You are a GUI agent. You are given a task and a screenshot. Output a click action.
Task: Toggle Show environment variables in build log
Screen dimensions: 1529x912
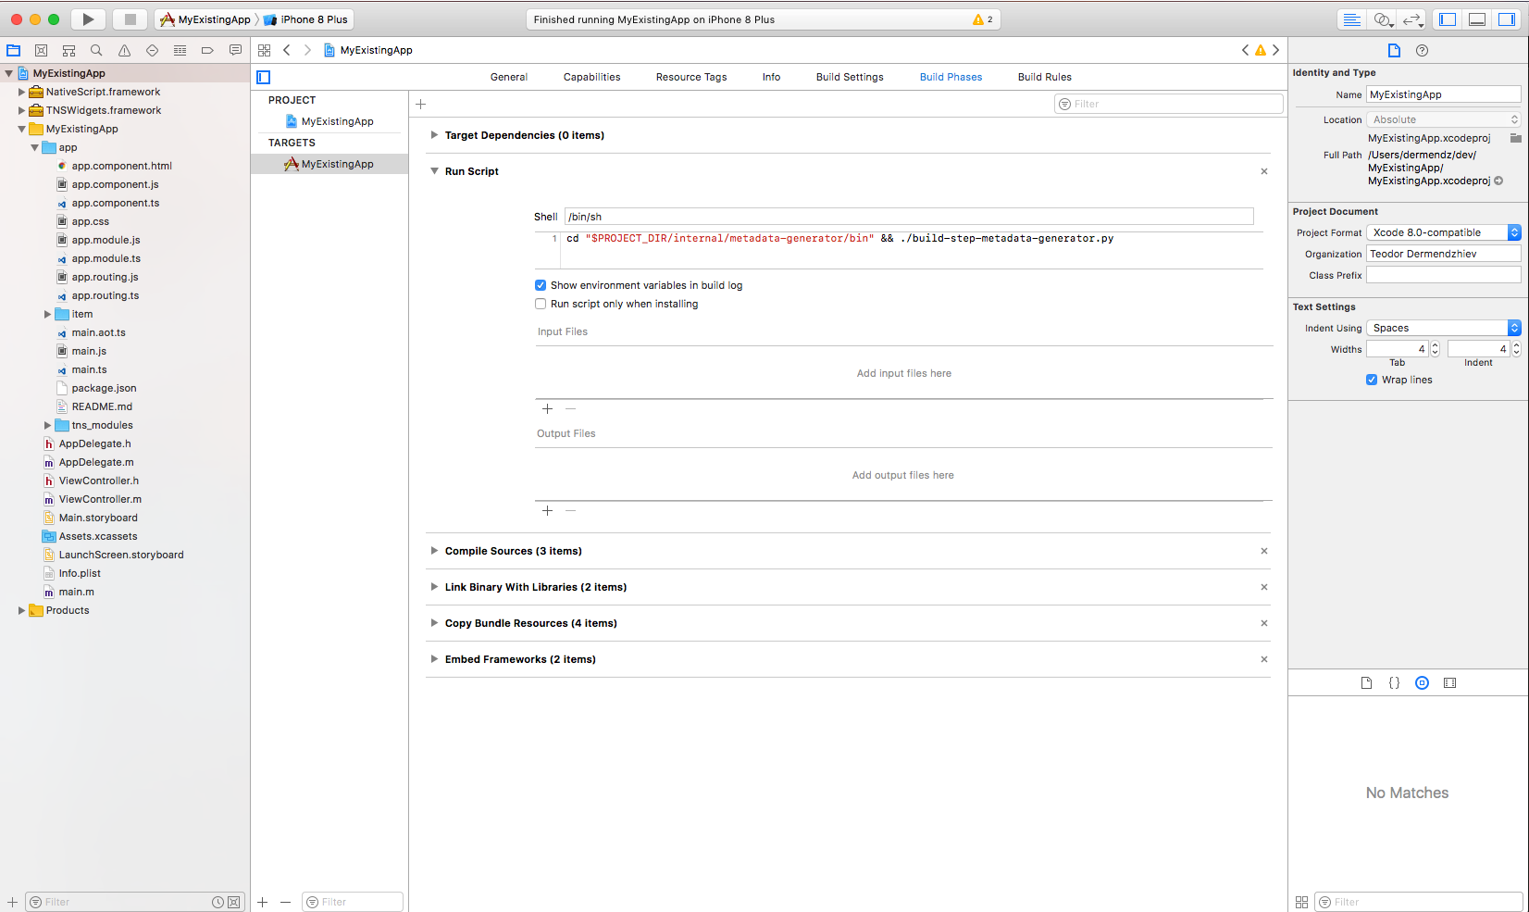pyautogui.click(x=541, y=285)
